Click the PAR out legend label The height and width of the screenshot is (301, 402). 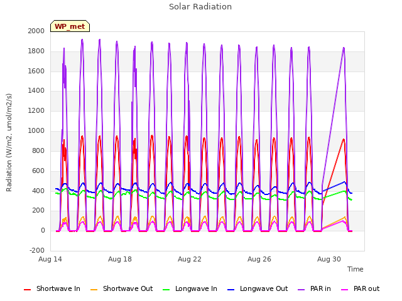click(366, 288)
